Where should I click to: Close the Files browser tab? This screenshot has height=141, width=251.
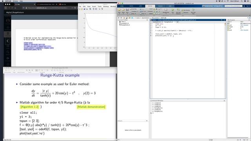point(34,4)
